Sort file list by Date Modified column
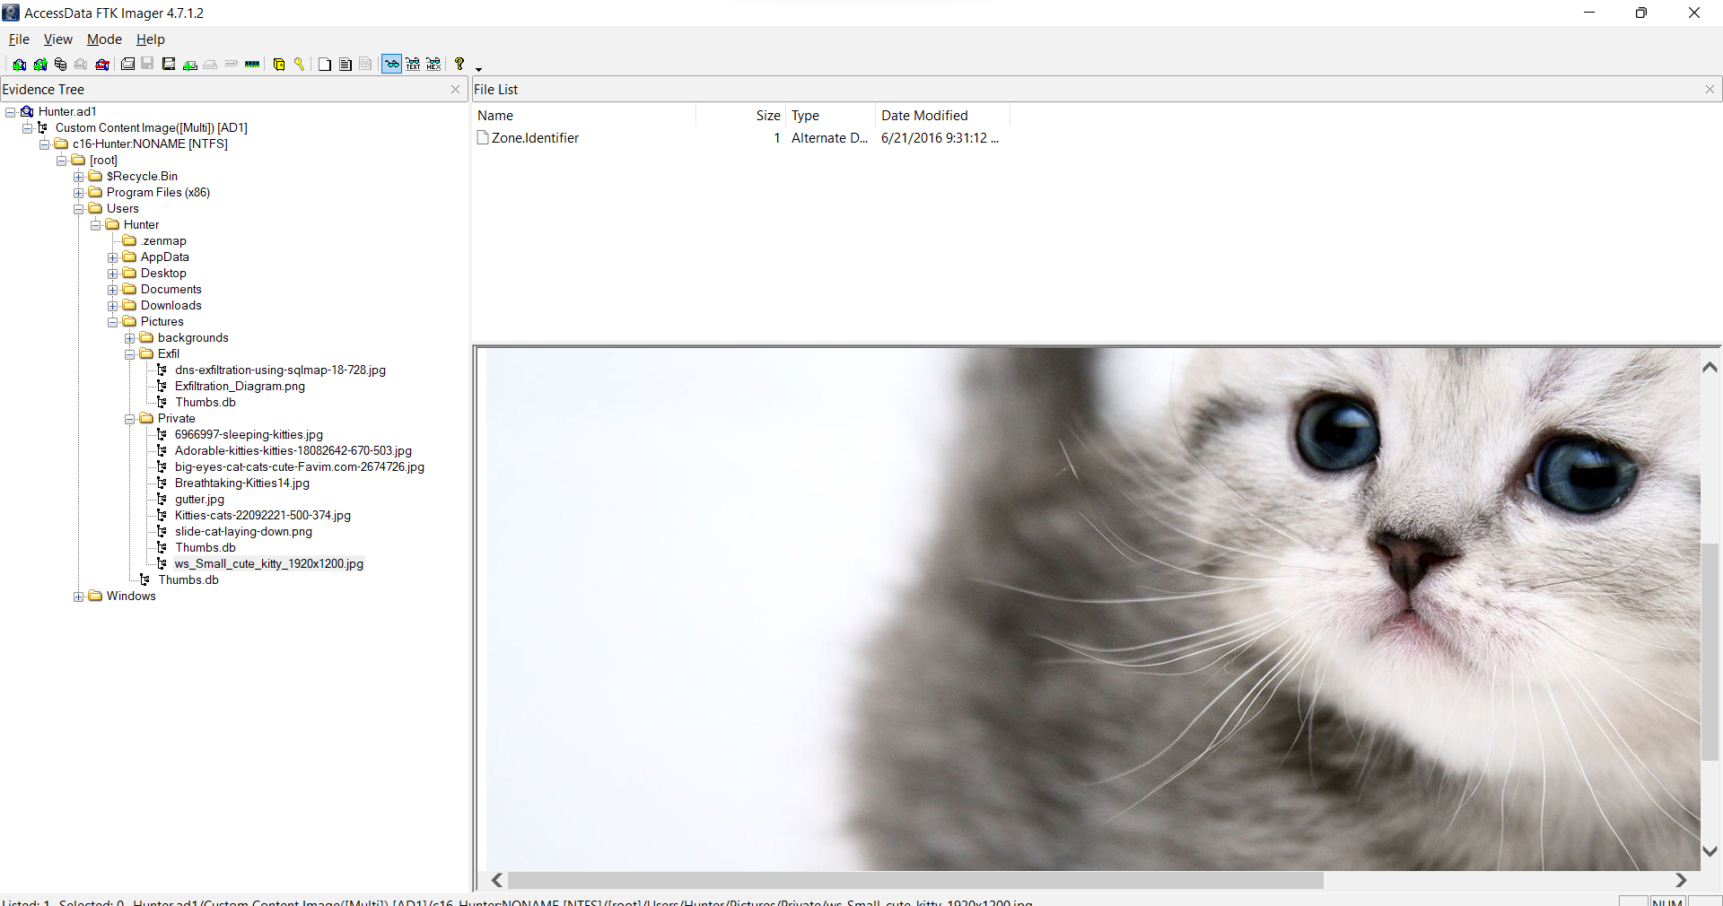 point(942,116)
